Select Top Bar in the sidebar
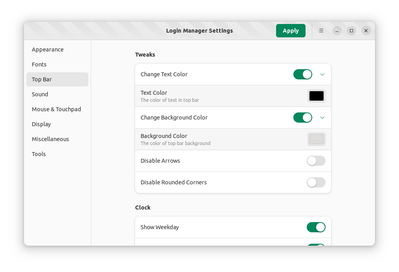 pyautogui.click(x=42, y=79)
